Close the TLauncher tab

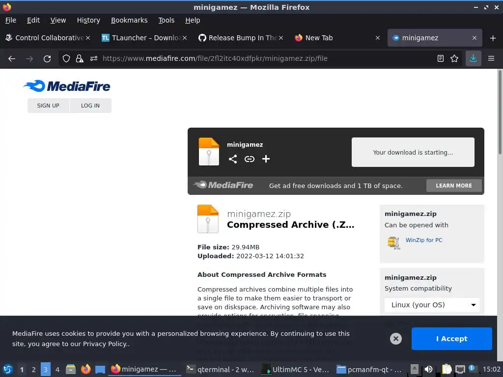coord(185,38)
